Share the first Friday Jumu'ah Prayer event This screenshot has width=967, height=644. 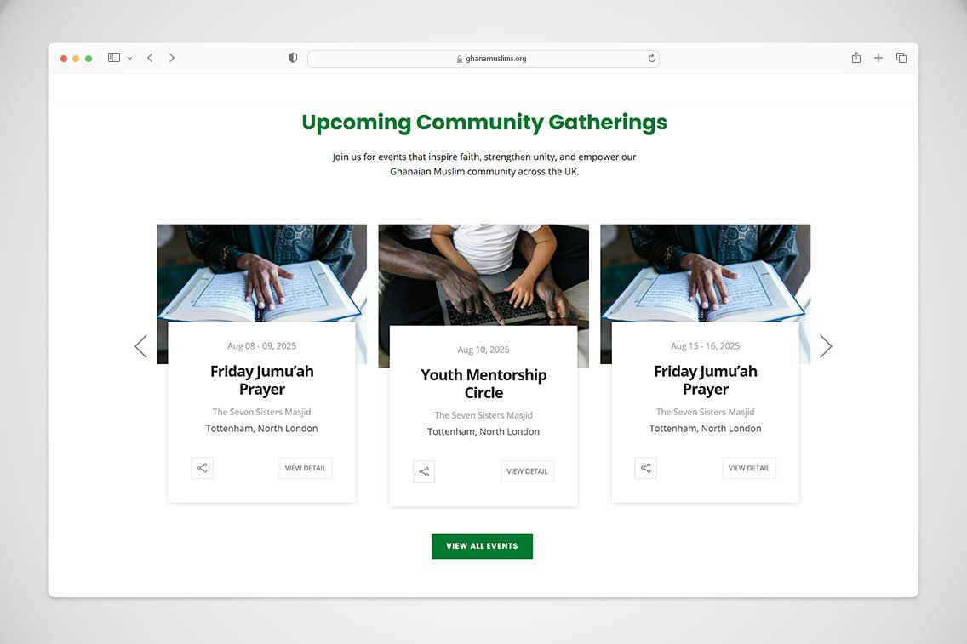[203, 469]
